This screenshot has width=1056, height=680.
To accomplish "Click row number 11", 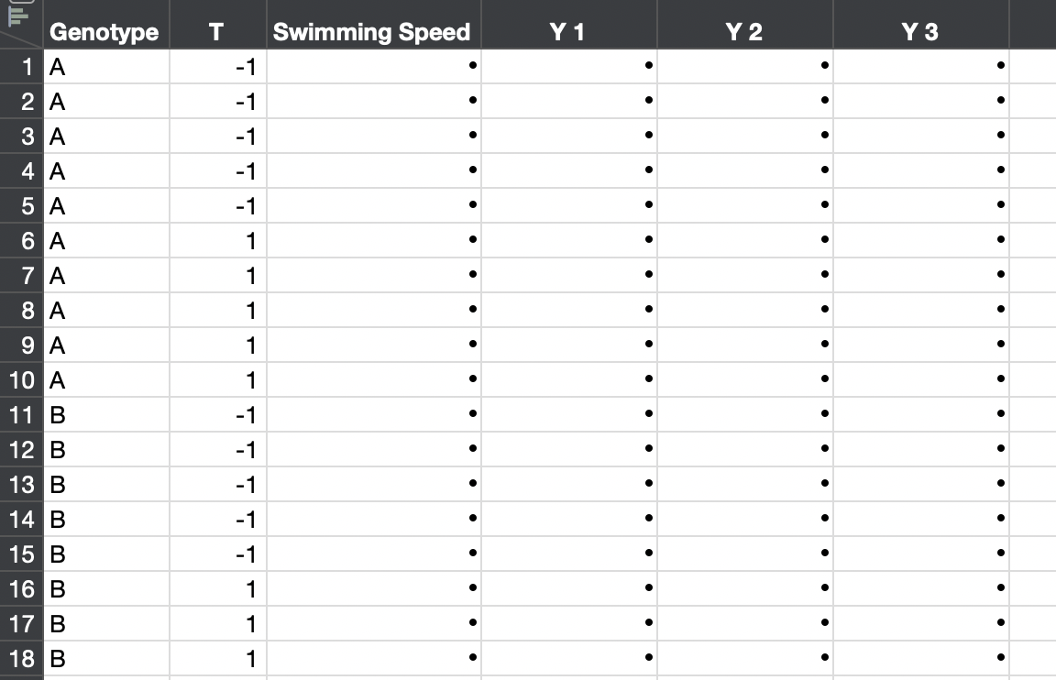I will (21, 415).
